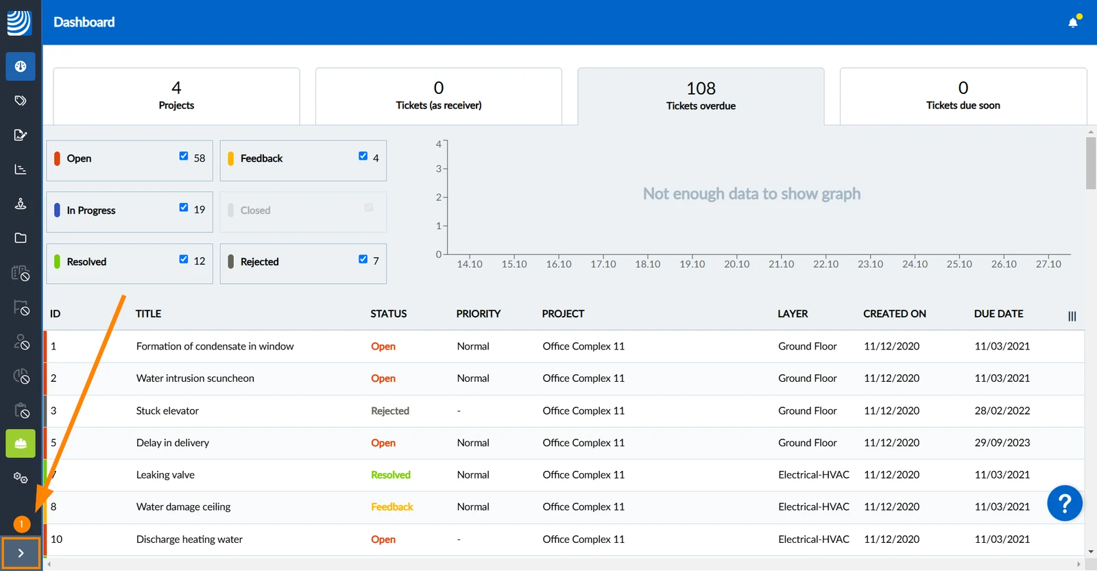Switch to the Projects tab
This screenshot has height=571, width=1097.
[176, 96]
